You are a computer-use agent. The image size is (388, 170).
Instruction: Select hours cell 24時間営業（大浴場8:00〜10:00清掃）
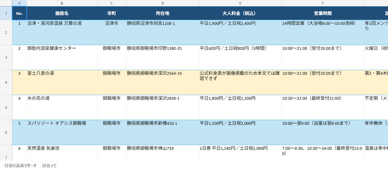(x=323, y=32)
